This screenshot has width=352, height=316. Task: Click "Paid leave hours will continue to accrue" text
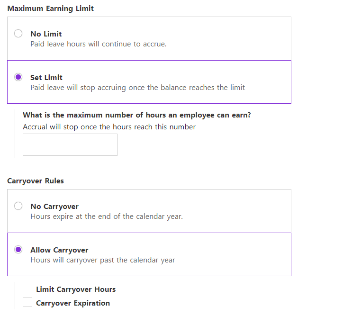click(x=99, y=44)
